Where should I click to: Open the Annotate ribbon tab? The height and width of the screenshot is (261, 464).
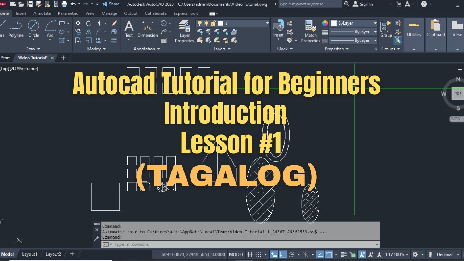click(x=42, y=13)
